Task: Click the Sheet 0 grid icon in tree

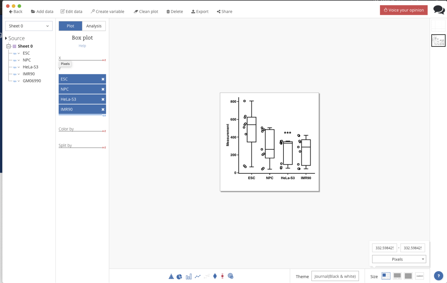Action: (x=15, y=46)
